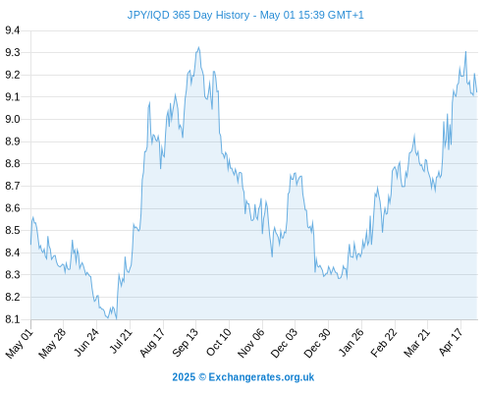Viewport: 486px width, 393px height.
Task: Select the Jan 26 date label
Action: coord(351,342)
